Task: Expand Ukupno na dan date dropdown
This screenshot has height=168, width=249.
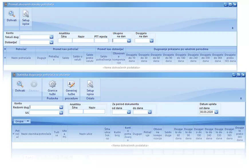Action: click(x=129, y=41)
